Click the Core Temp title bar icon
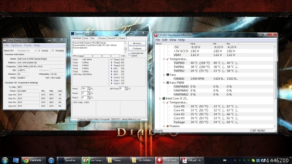The image size is (292, 164). (5, 41)
